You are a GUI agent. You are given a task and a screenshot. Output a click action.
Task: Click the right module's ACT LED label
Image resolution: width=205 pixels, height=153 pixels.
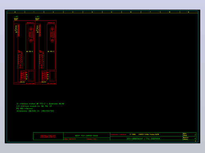tap(37, 30)
